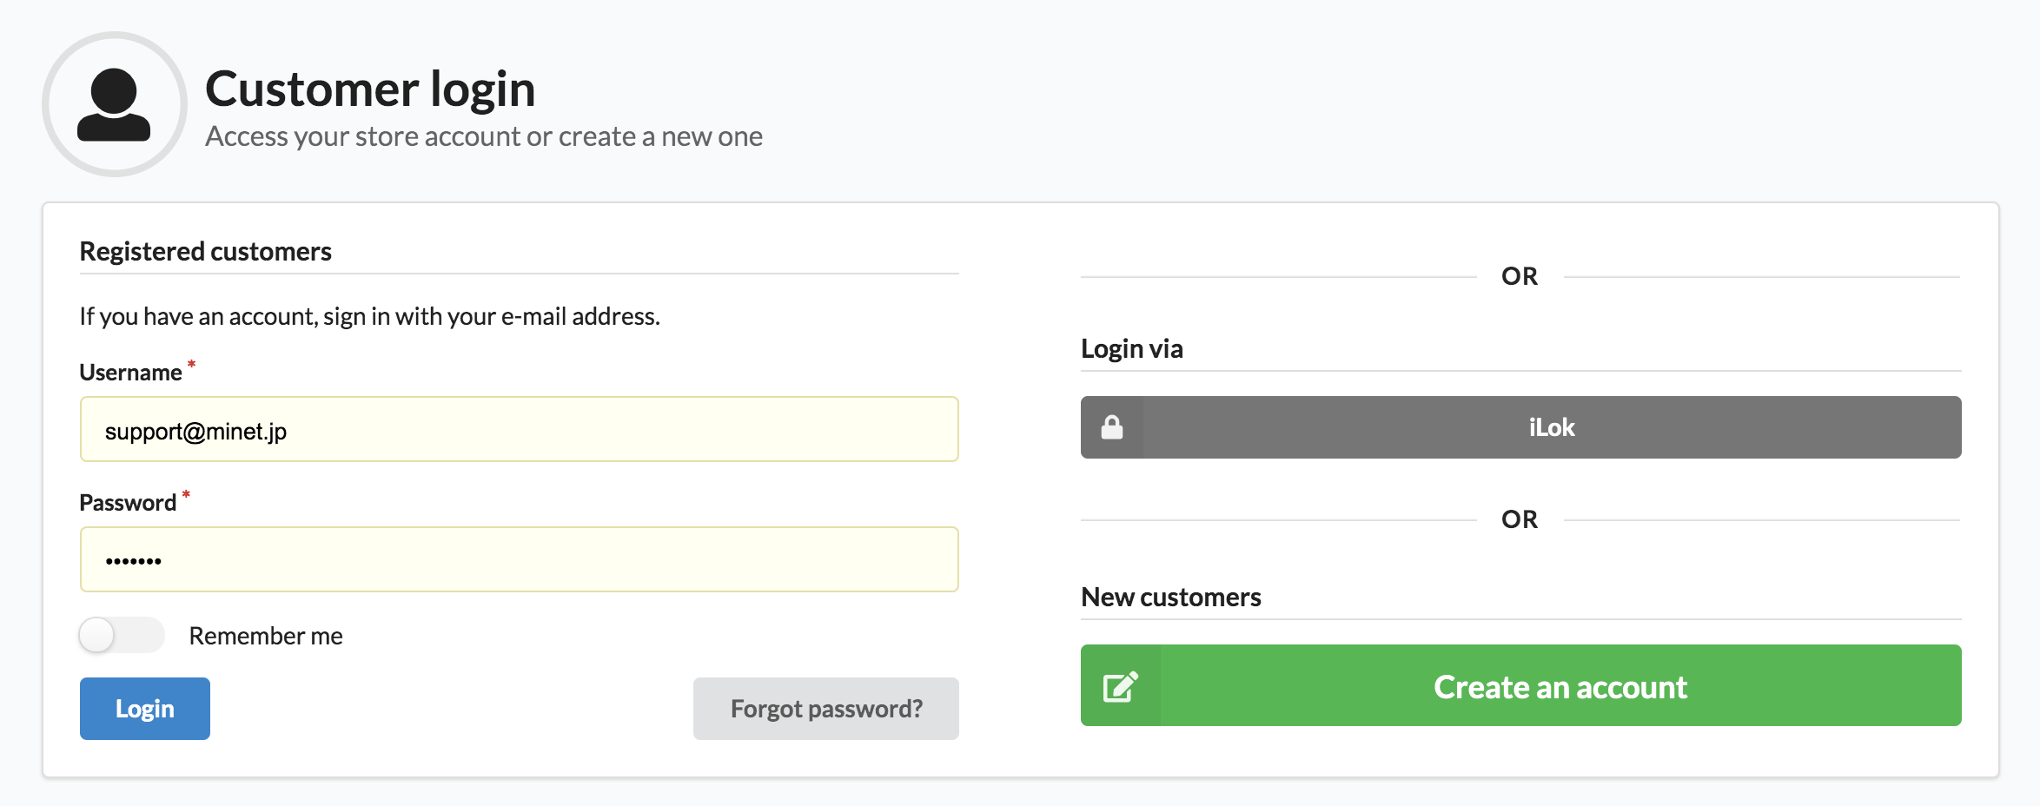The height and width of the screenshot is (806, 2040).
Task: Focus the Password input field
Action: 519,560
